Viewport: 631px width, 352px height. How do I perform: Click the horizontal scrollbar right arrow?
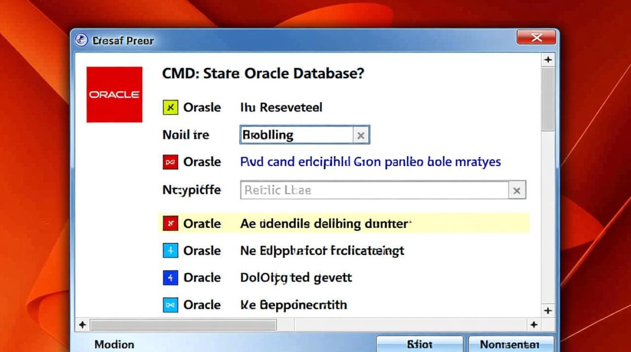(x=534, y=325)
